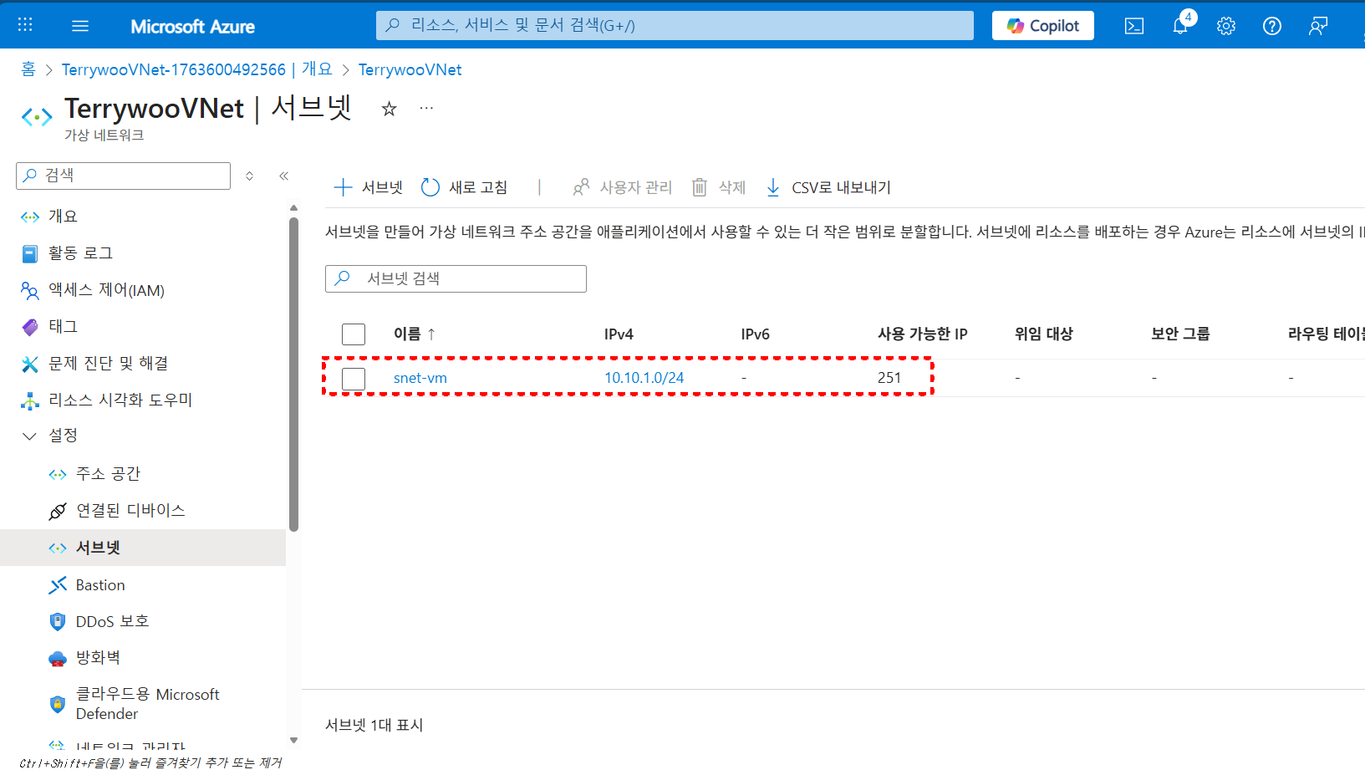Click the IPv6 column header
Screen dimensions: 1365x770
755,334
